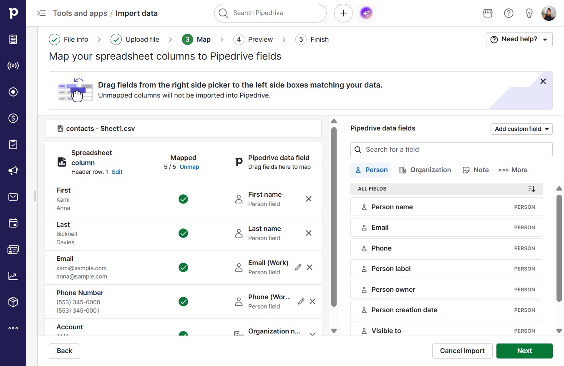
Task: Open the target crosshair icon in the sidebar
Action: point(13,92)
